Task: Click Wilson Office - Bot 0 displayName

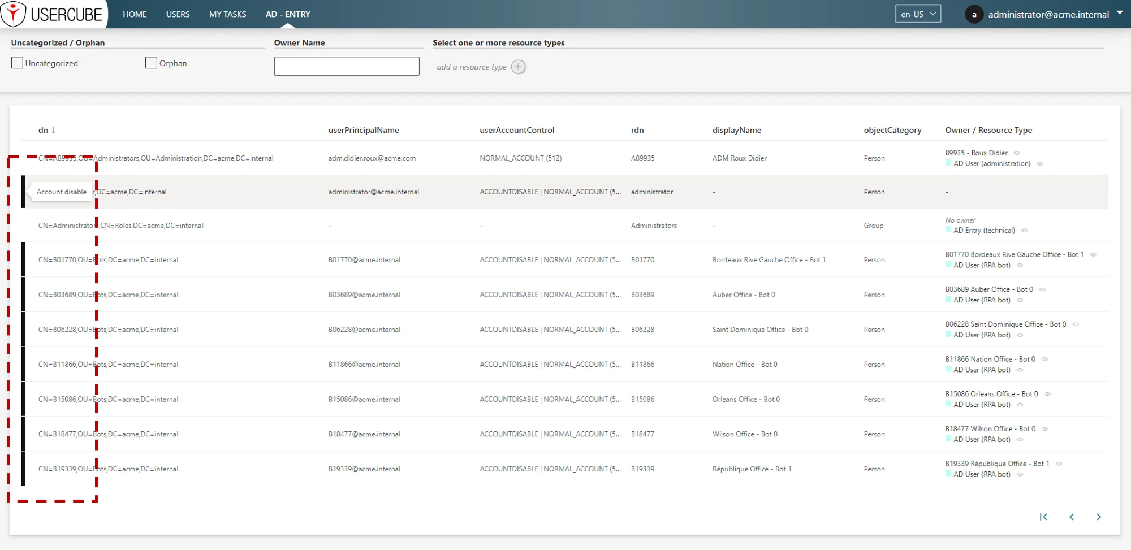Action: 745,434
